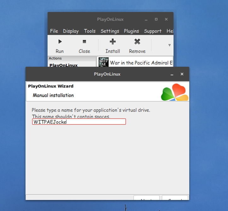The width and height of the screenshot is (228, 211).
Task: Select War in the Pacific Admiral Edition entry
Action: pyautogui.click(x=135, y=62)
